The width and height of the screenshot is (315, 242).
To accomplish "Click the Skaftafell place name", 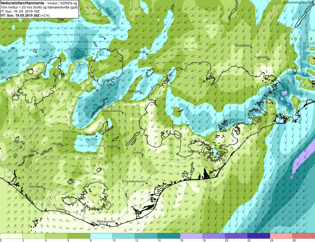I will click(x=193, y=151).
